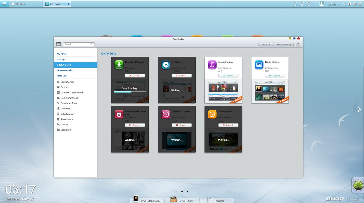Open the resource monitor dashboard gauge icon
Screen dimensions: 364x203
(358, 185)
